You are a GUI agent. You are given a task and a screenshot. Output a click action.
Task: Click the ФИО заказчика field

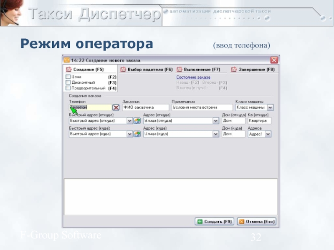click(146, 107)
